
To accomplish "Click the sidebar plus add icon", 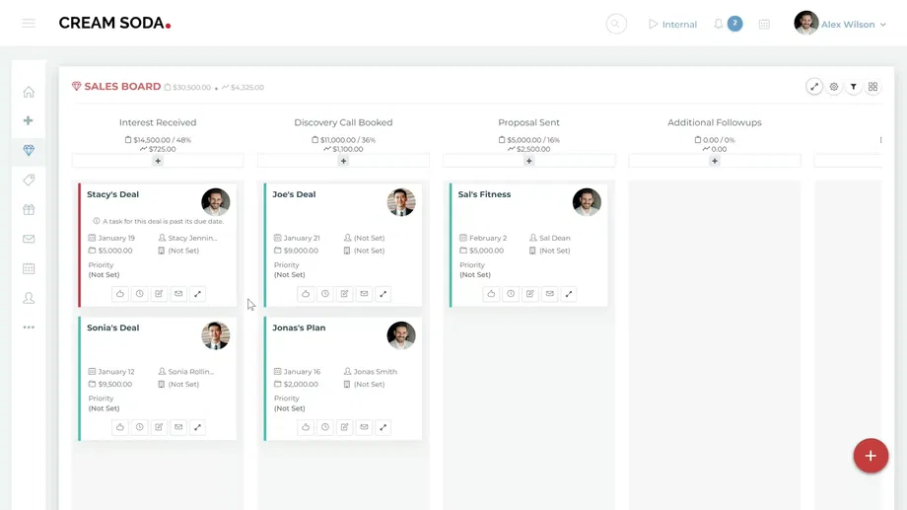I will [x=29, y=120].
